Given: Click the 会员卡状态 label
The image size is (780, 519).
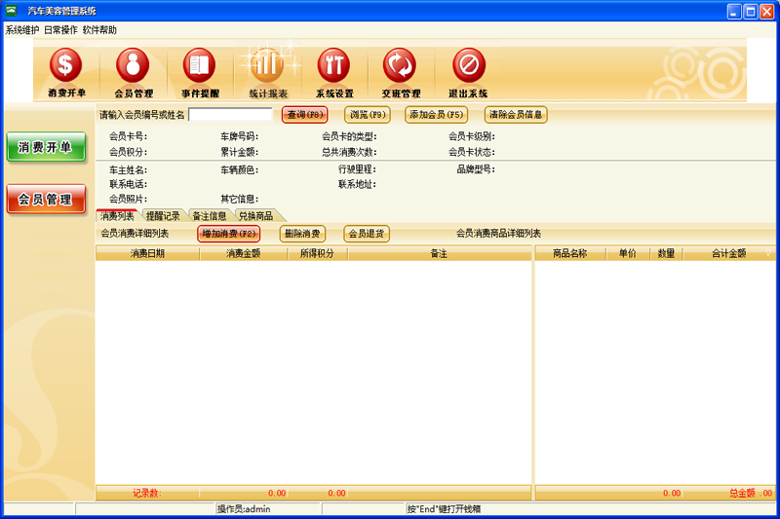Looking at the screenshot, I should (x=472, y=152).
